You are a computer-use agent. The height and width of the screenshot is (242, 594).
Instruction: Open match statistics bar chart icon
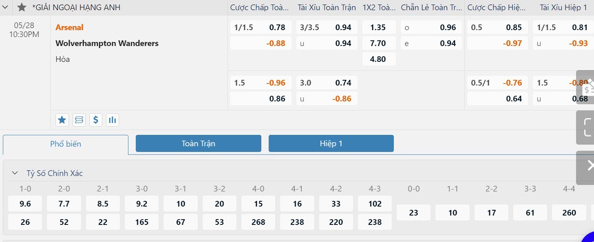(113, 120)
